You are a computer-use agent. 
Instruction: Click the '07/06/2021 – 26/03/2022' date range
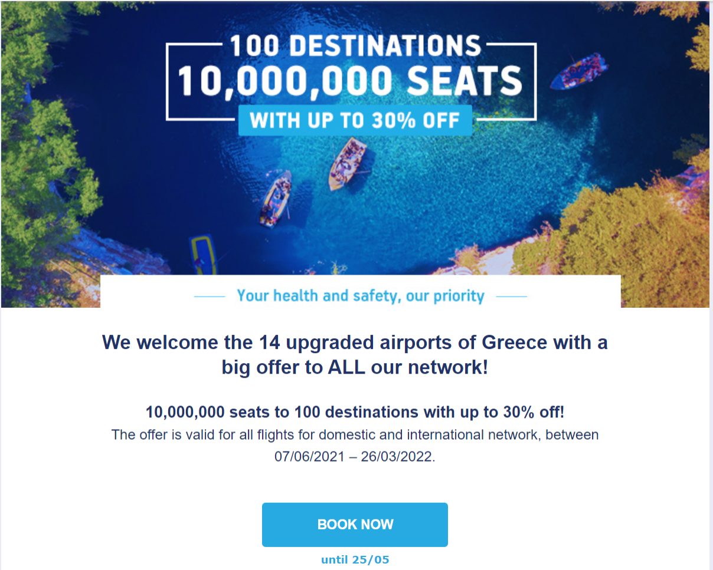tap(355, 456)
